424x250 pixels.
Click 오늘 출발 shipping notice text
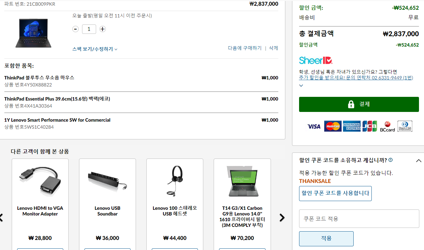tap(112, 15)
